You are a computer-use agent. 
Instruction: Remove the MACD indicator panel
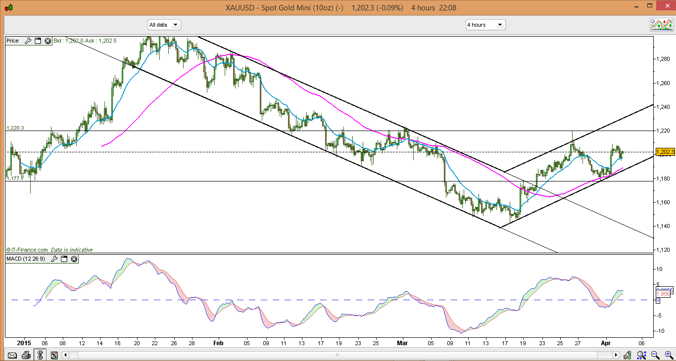click(x=74, y=259)
